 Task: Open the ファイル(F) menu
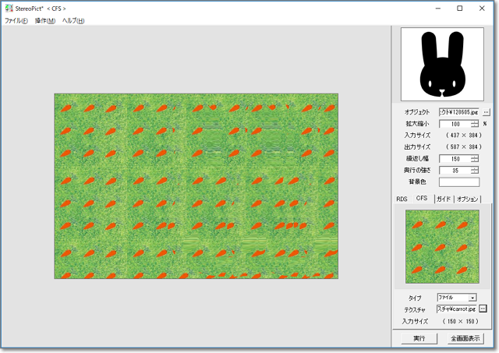pos(16,20)
